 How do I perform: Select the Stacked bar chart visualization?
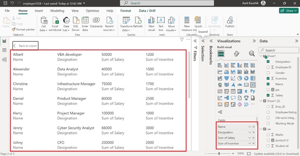click(220, 65)
